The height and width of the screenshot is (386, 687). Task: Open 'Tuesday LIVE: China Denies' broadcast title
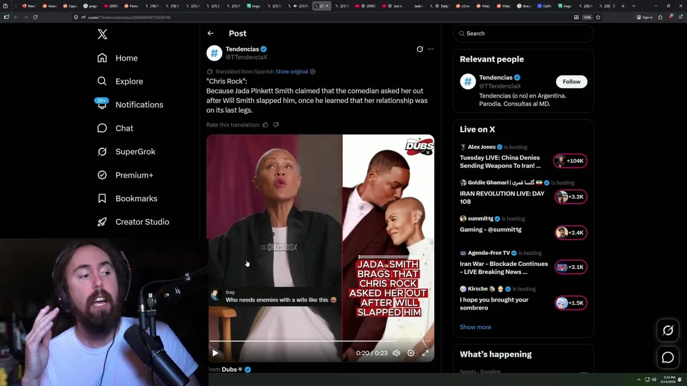pos(500,162)
